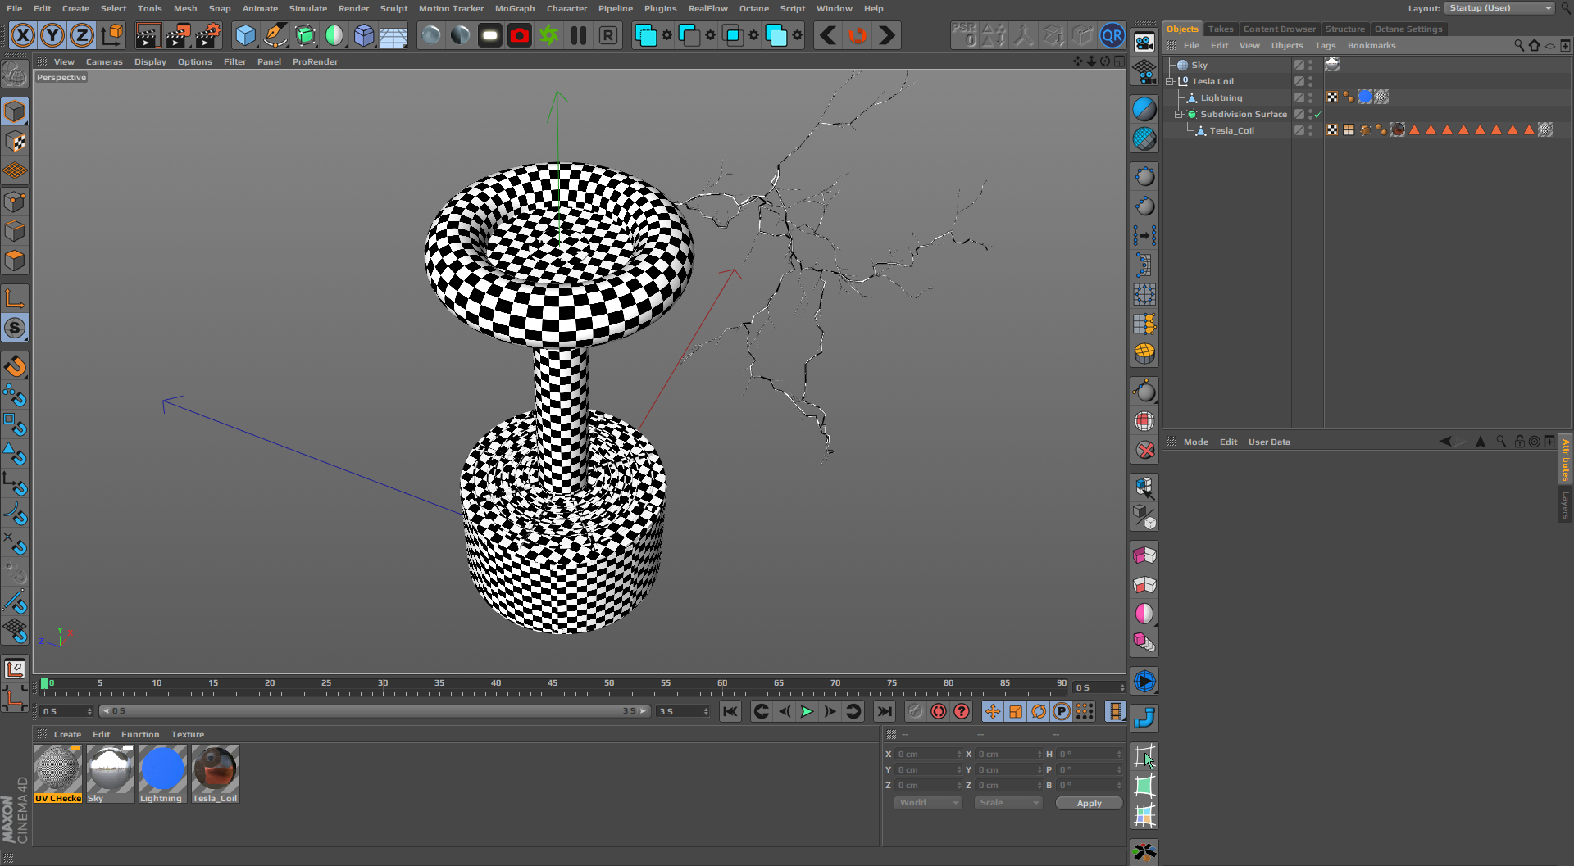Toggle X axis lock
Image resolution: width=1574 pixels, height=866 pixels.
[23, 36]
